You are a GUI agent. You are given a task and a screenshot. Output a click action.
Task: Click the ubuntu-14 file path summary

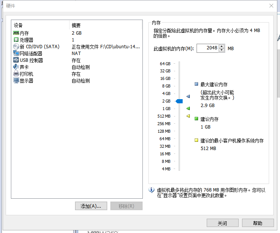click(x=106, y=47)
